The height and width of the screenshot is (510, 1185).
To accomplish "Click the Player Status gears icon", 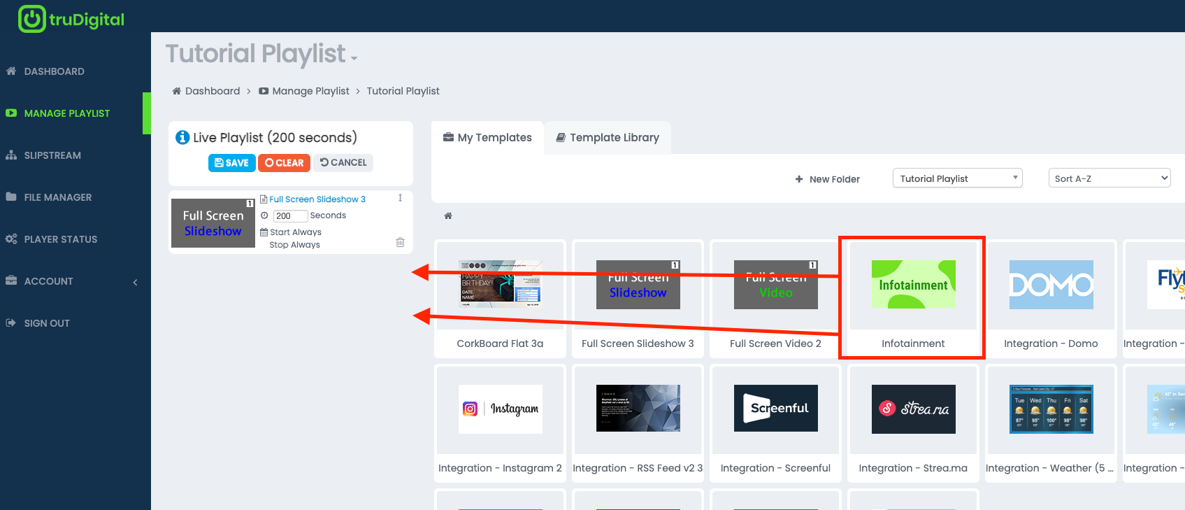I will pos(11,239).
